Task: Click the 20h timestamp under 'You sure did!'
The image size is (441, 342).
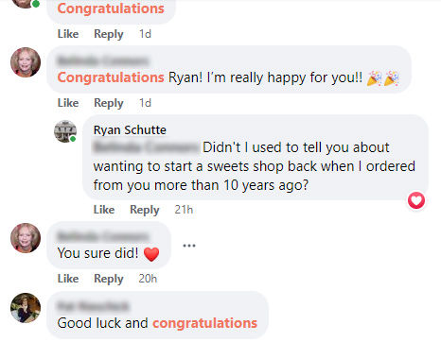Action: click(148, 279)
